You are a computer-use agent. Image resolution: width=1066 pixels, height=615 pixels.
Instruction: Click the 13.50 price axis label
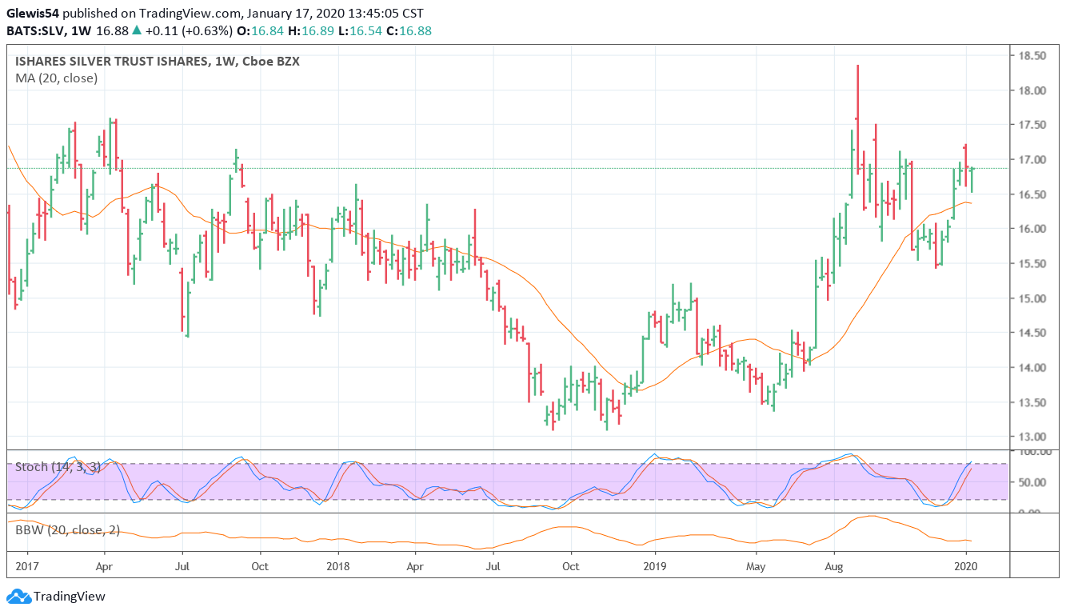(x=1032, y=402)
